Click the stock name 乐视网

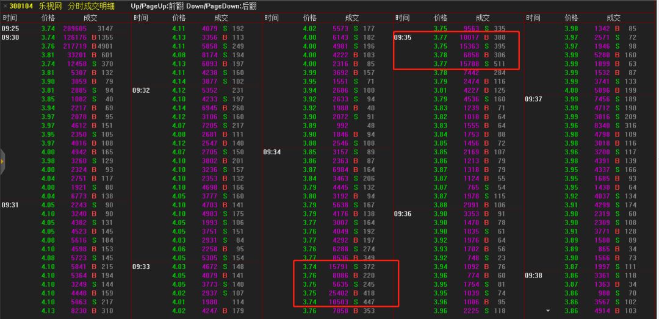(49, 6)
